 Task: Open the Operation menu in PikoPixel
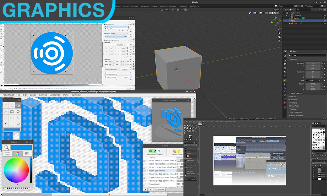[x=55, y=95]
